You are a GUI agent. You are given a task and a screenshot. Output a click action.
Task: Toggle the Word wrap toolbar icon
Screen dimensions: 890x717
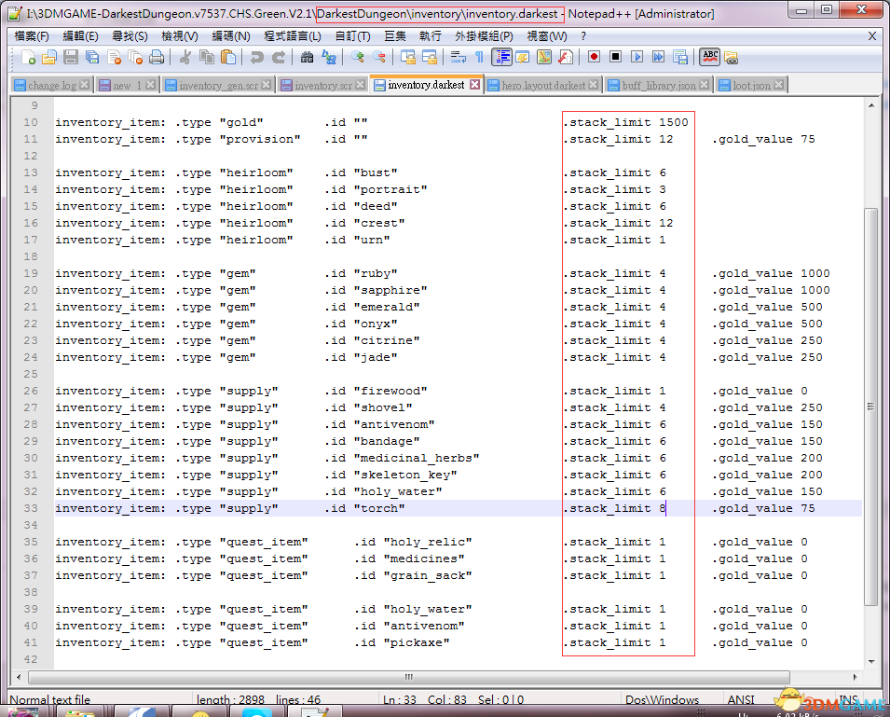pyautogui.click(x=458, y=57)
